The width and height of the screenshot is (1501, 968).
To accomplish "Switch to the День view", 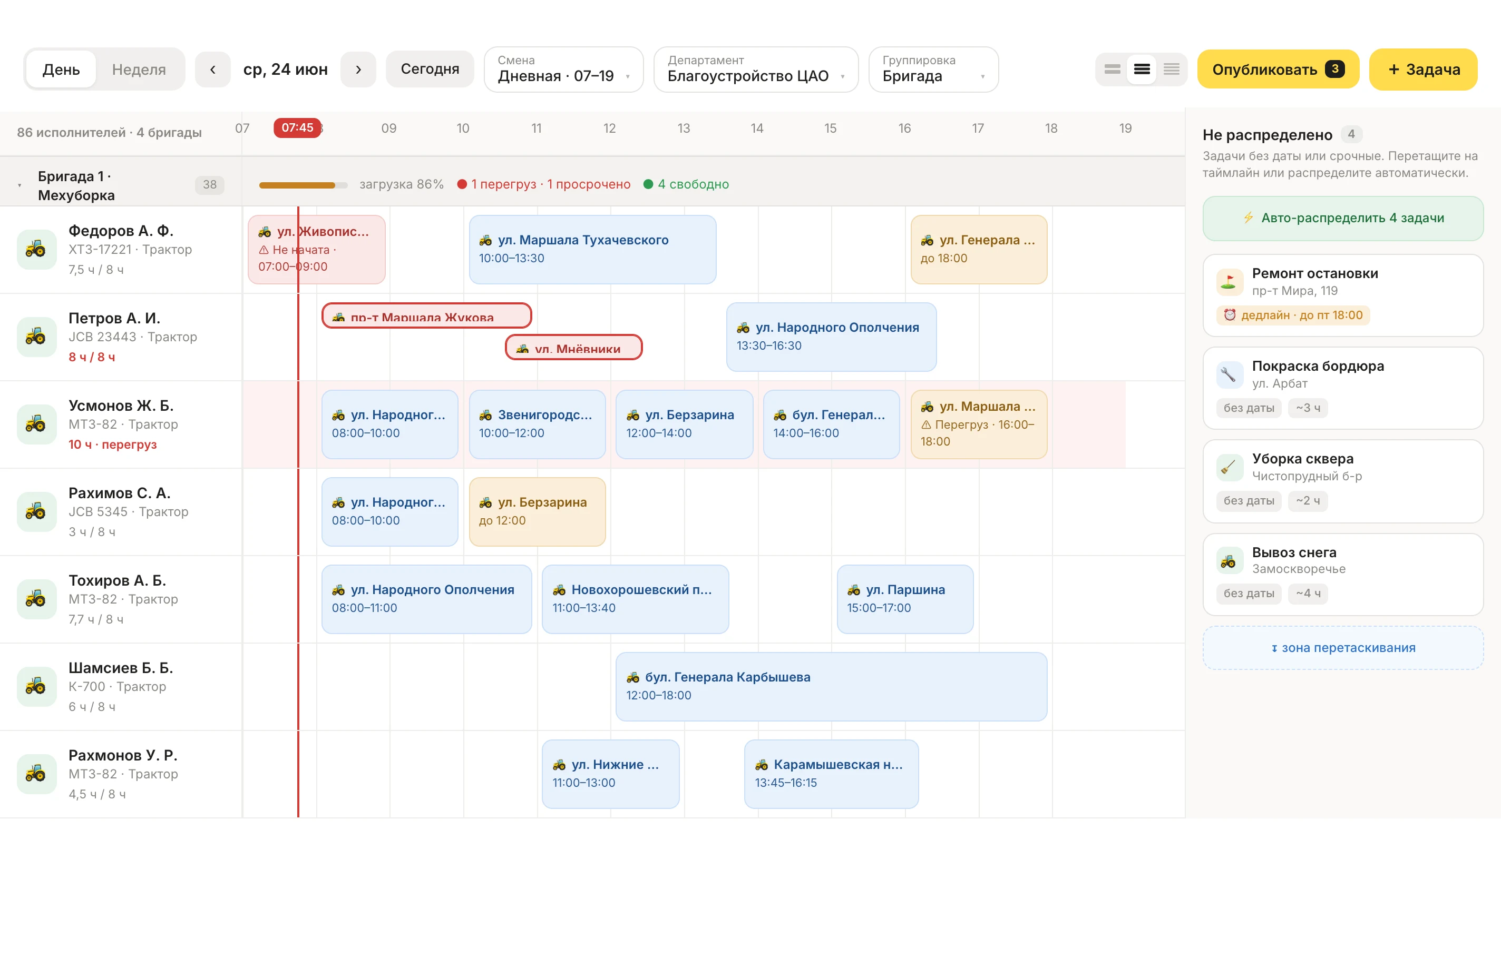I will click(x=61, y=69).
